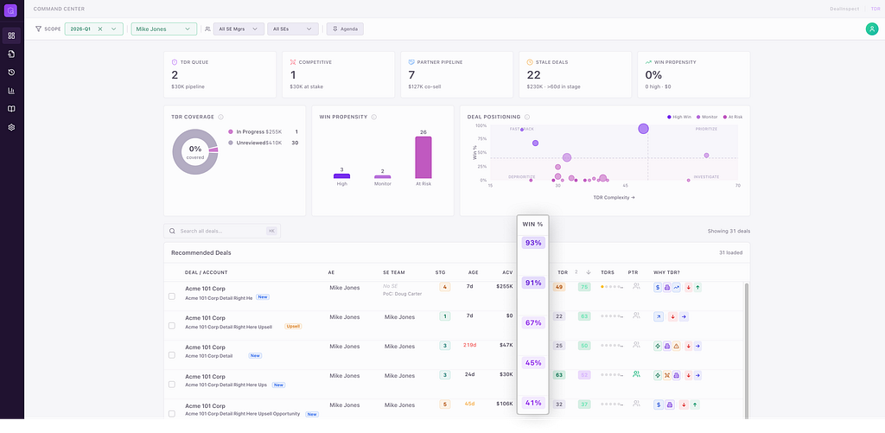This screenshot has width=885, height=433.
Task: Expand the Mike Jones dropdown
Action: click(163, 29)
